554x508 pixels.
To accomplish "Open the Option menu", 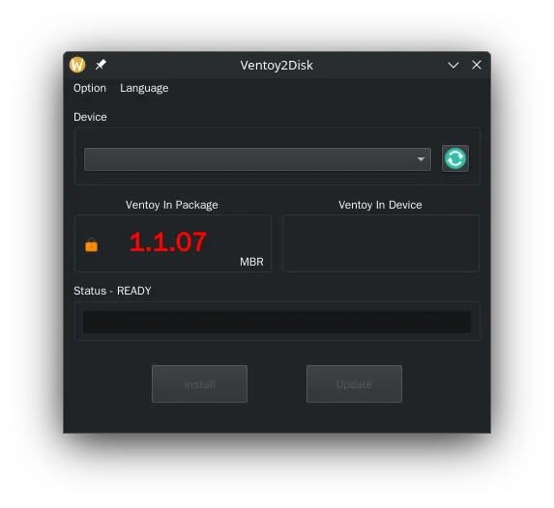I will [90, 88].
